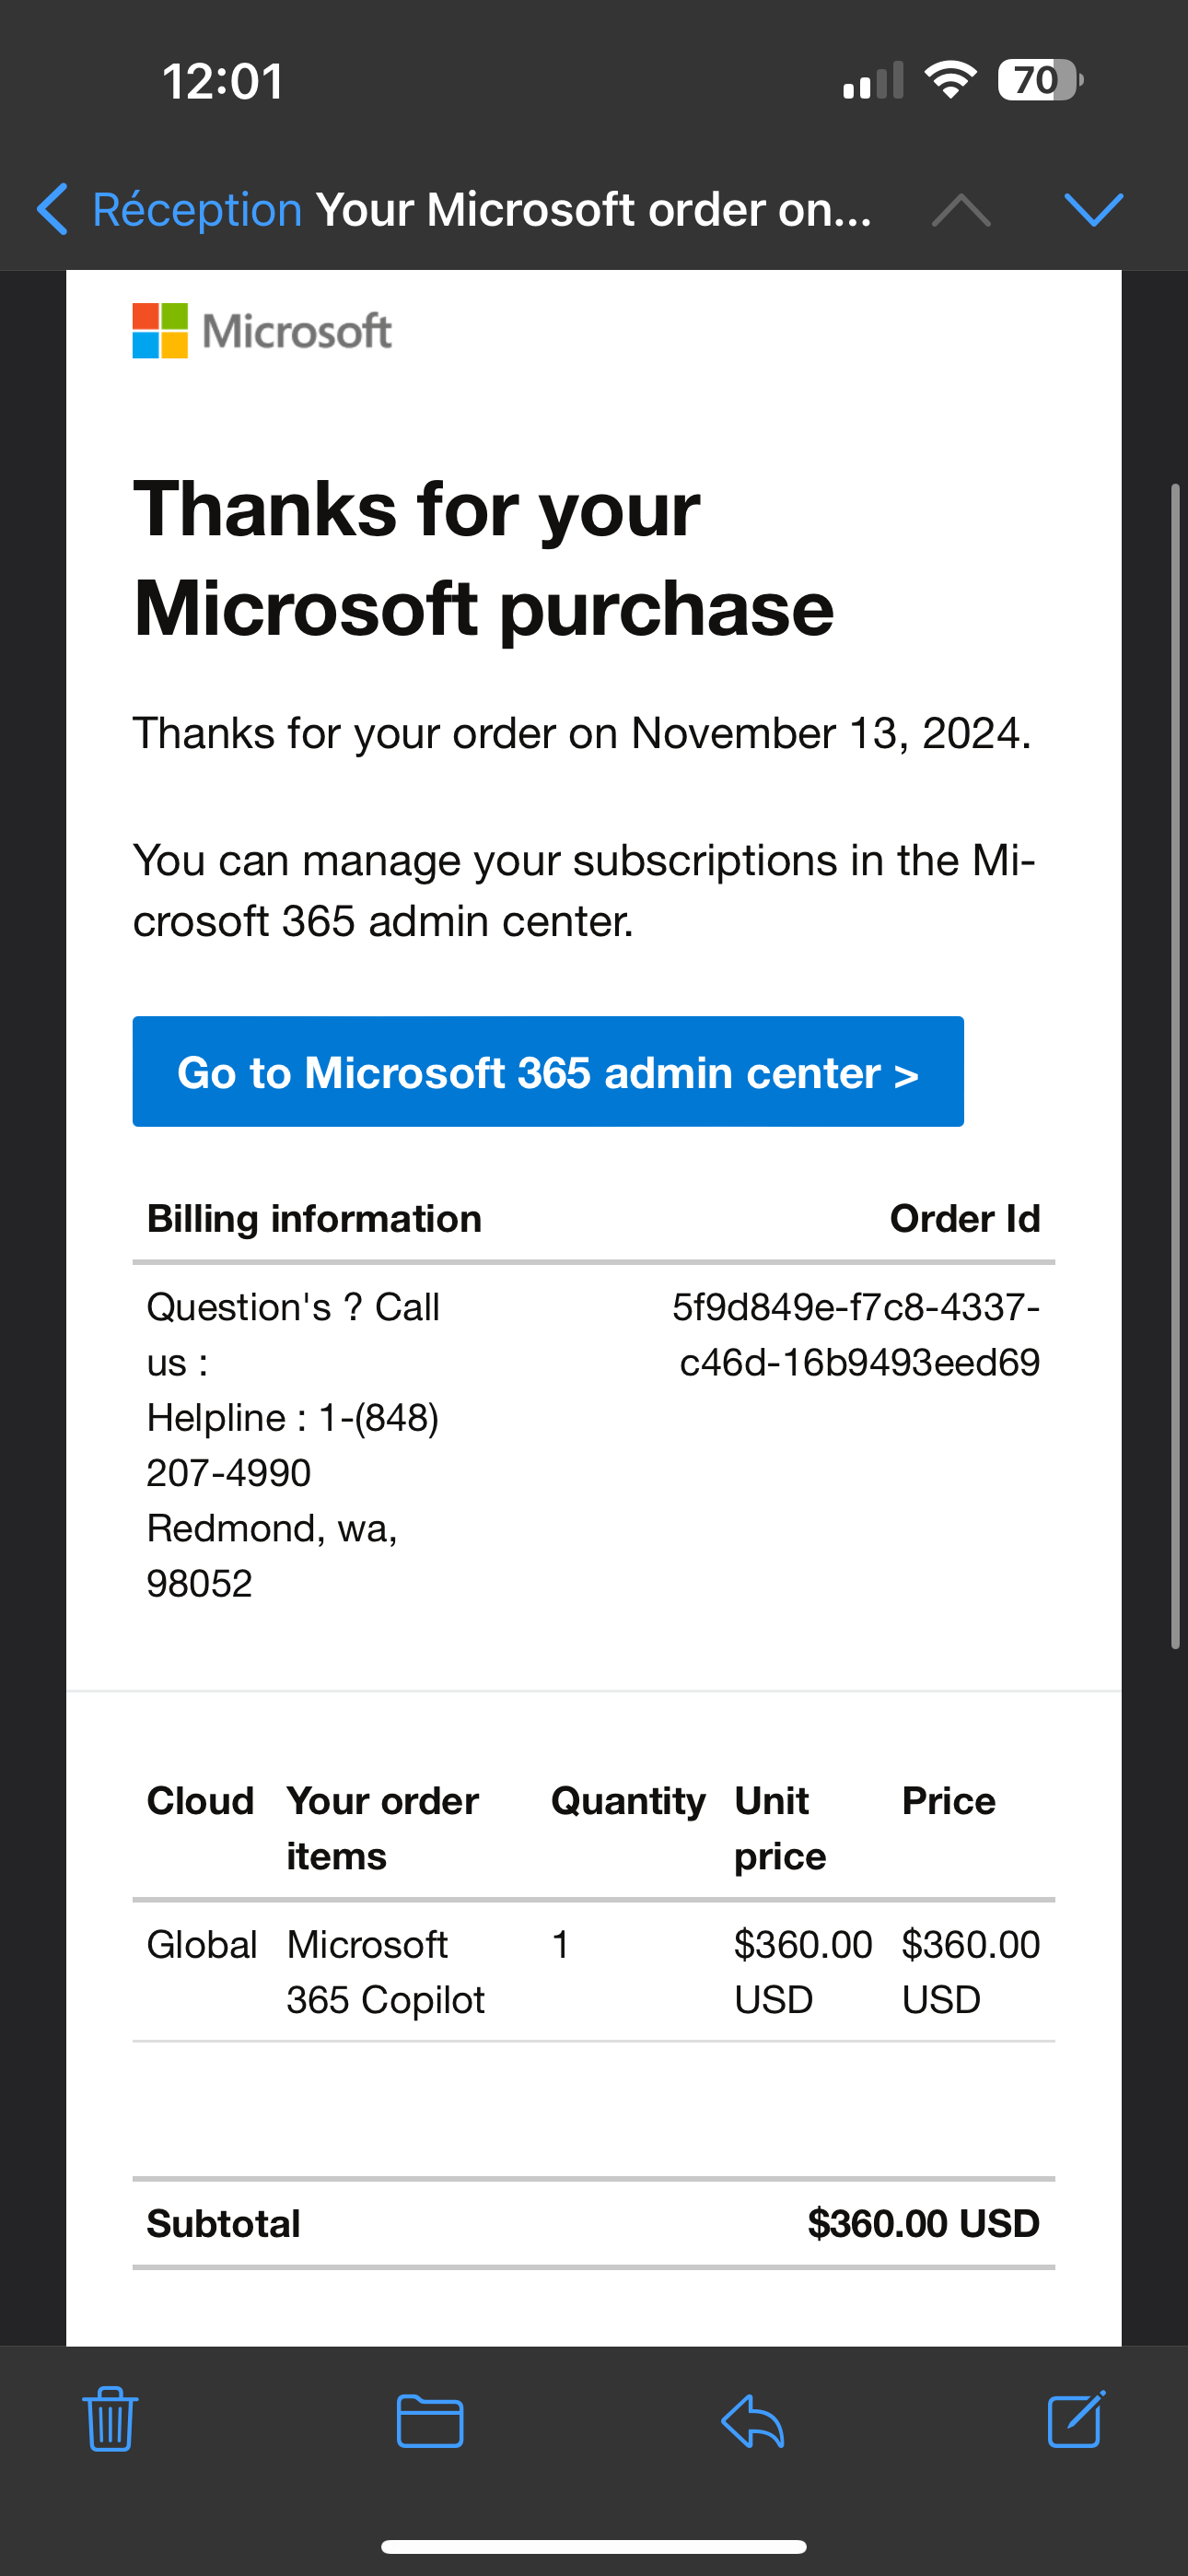Open the move-to-folder icon
The height and width of the screenshot is (2576, 1188).
430,2421
